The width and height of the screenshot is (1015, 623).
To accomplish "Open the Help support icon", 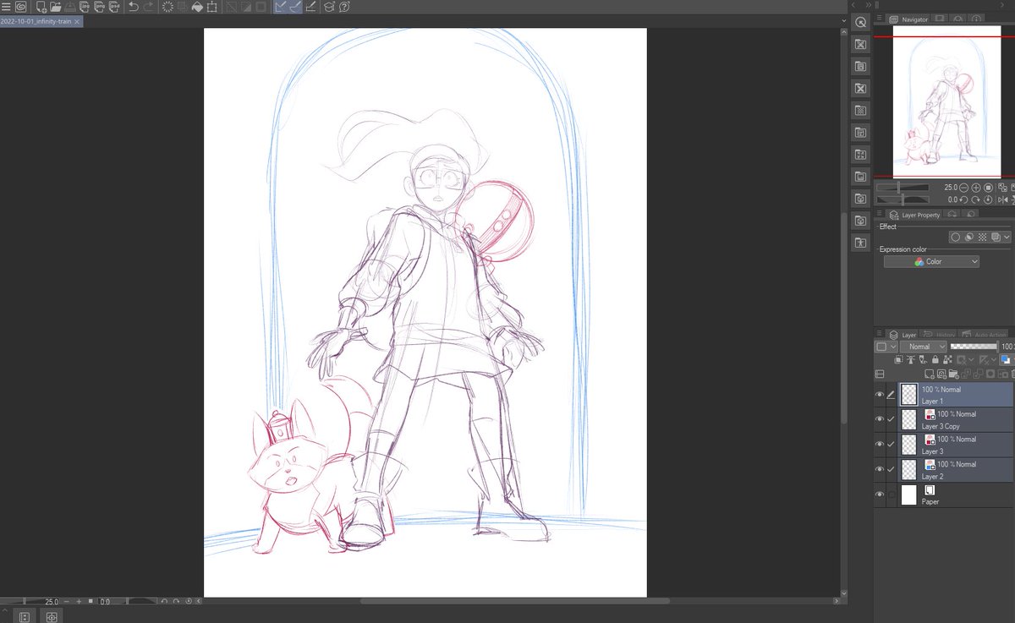I will pos(344,7).
